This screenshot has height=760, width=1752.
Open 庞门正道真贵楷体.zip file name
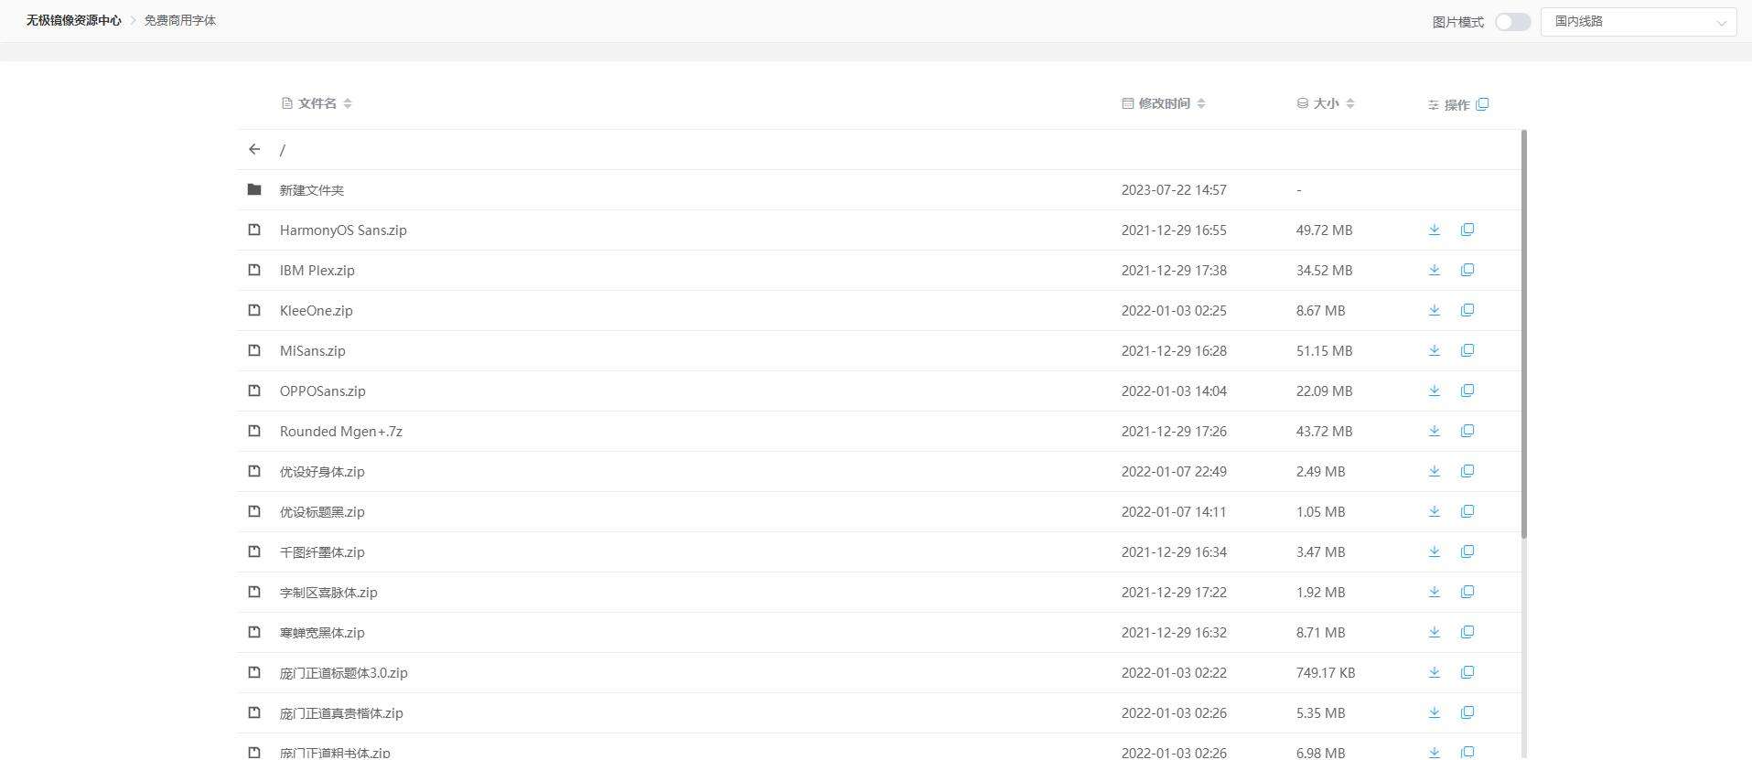(341, 713)
